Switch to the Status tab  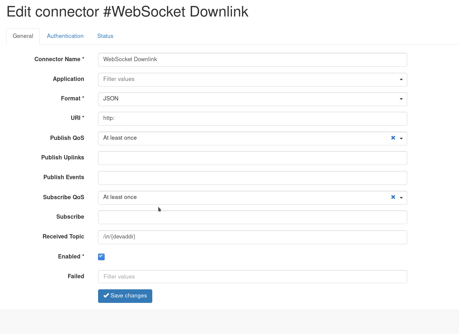105,36
